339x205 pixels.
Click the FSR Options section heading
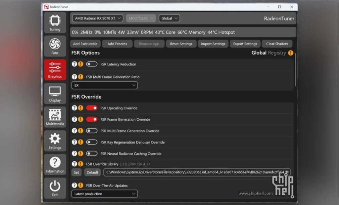pyautogui.click(x=85, y=53)
